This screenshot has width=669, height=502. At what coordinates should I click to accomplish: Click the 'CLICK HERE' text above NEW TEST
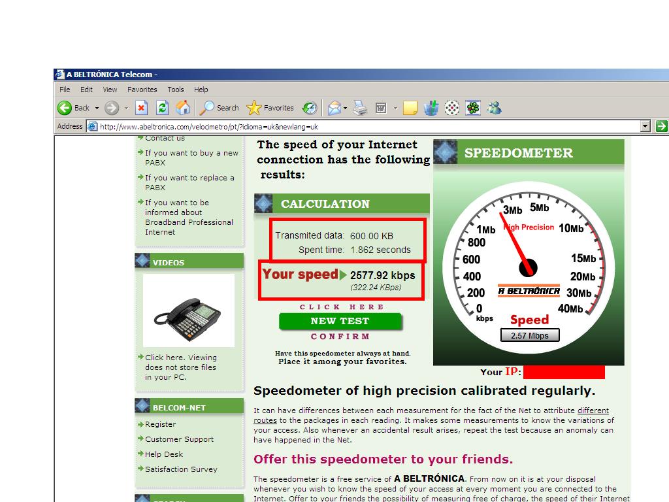tap(341, 307)
